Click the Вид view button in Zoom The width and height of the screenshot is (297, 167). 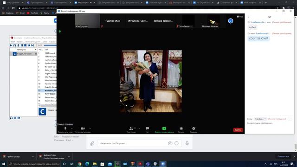click(240, 17)
